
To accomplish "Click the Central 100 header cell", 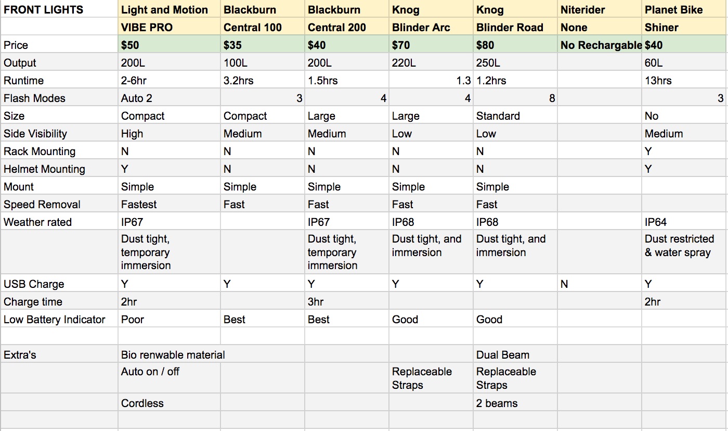I will point(263,27).
